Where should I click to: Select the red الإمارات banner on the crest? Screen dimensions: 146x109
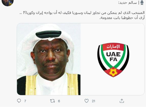point(113,47)
